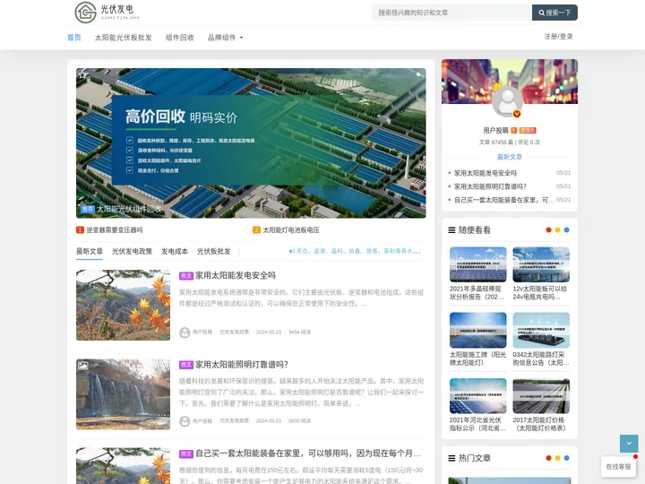
Task: Click the image icon on the waterfall thumbnail
Action: pyautogui.click(x=83, y=366)
